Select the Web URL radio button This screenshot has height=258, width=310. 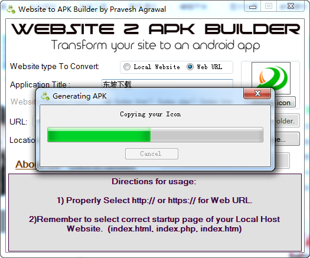click(190, 67)
